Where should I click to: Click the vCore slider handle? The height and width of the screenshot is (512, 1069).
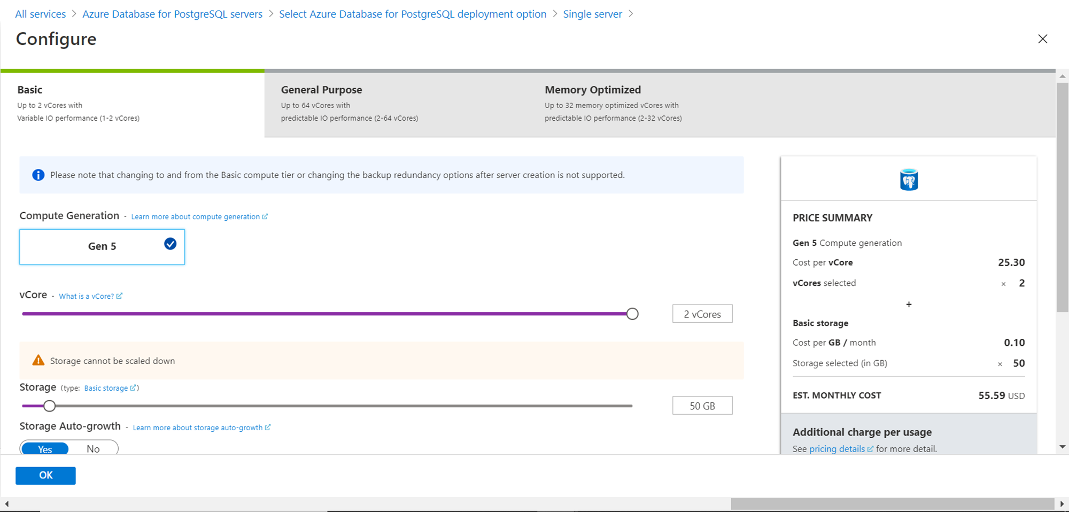coord(632,314)
